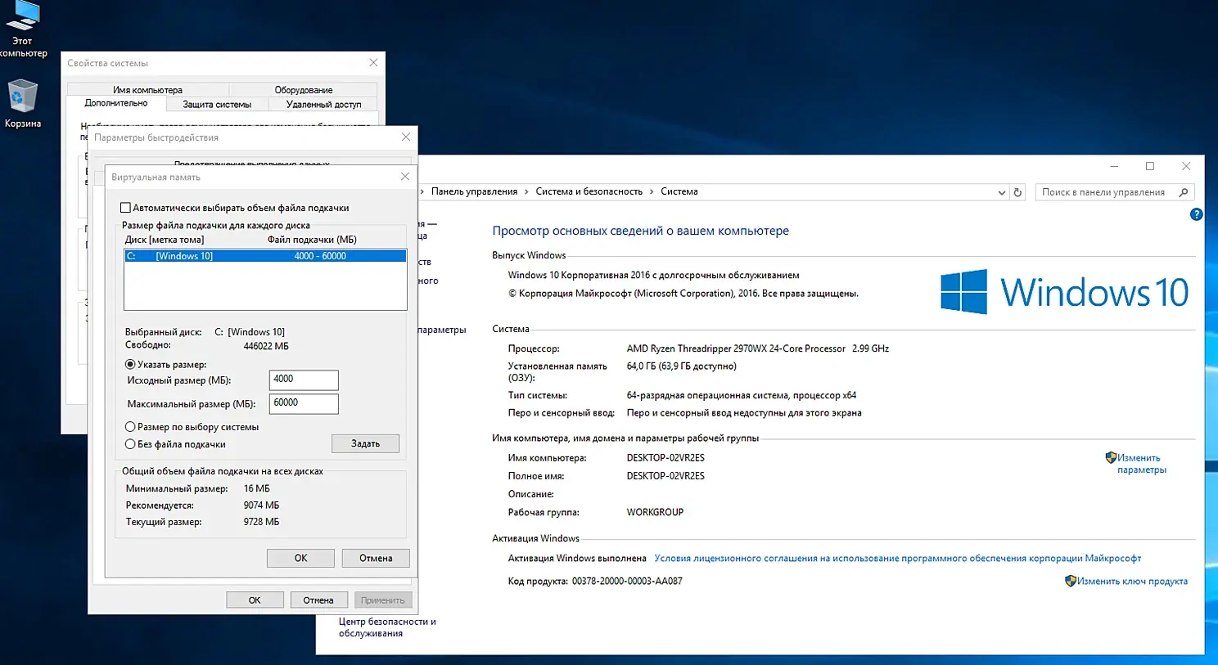Click the blue help question mark icon
The image size is (1218, 665).
[x=1196, y=214]
